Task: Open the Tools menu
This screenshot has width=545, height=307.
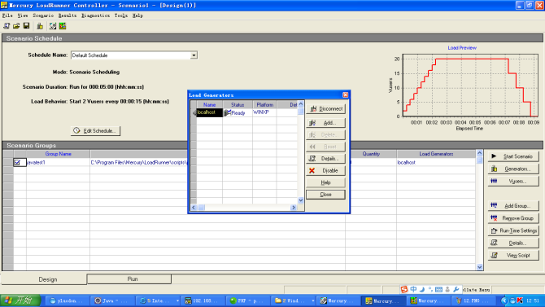Action: pos(121,15)
